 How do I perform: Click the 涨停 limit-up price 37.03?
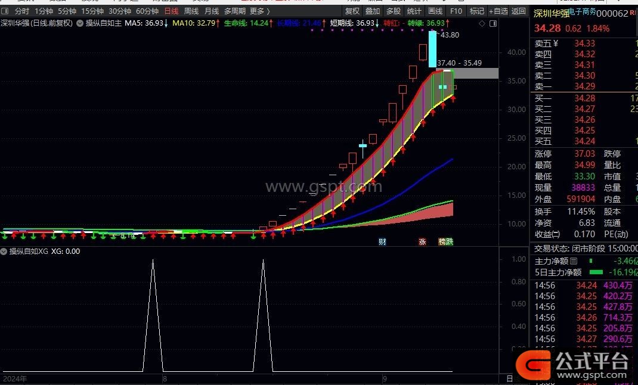[x=584, y=154]
